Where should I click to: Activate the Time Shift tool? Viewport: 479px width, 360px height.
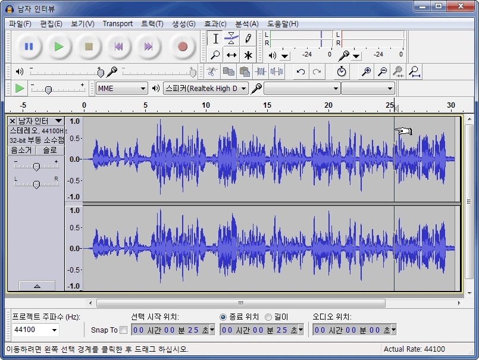pyautogui.click(x=231, y=55)
